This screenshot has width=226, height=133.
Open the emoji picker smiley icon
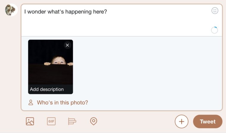pyautogui.click(x=215, y=11)
